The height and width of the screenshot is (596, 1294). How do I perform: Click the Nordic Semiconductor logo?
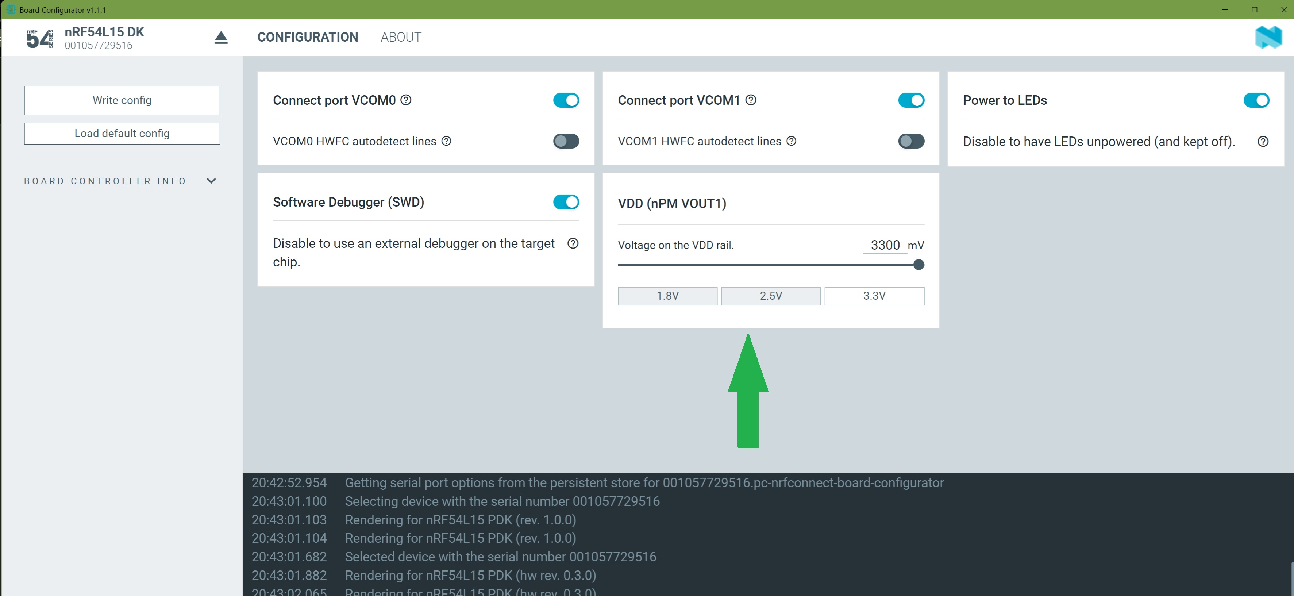tap(1268, 38)
